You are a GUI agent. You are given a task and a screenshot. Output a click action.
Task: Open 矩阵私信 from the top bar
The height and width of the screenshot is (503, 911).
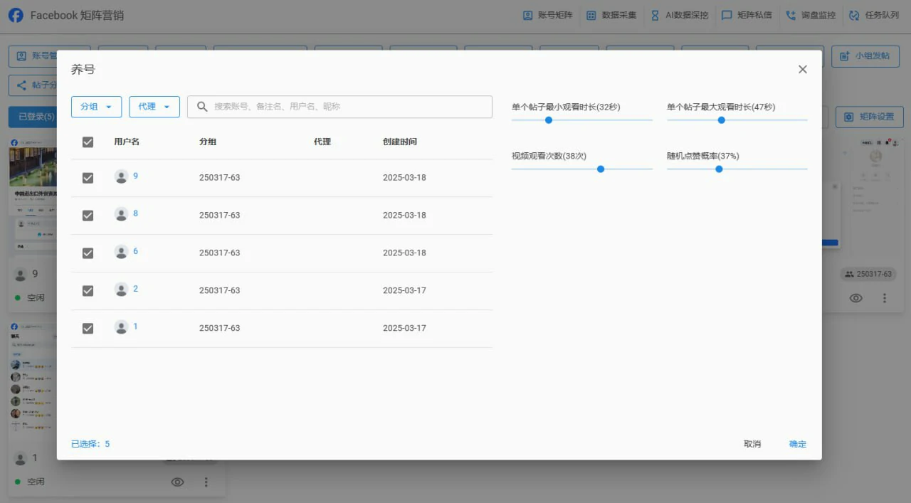746,15
